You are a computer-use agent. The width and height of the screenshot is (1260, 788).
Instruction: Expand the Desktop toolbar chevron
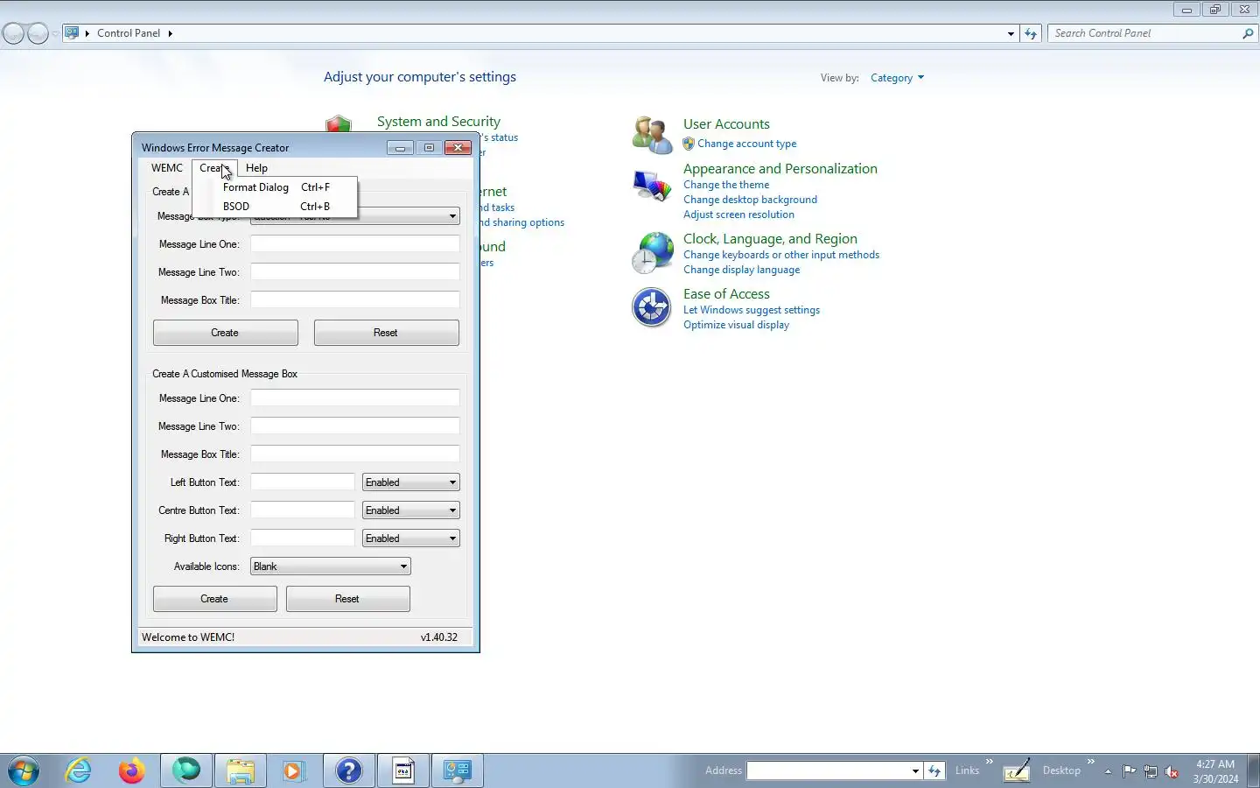coord(1091,762)
